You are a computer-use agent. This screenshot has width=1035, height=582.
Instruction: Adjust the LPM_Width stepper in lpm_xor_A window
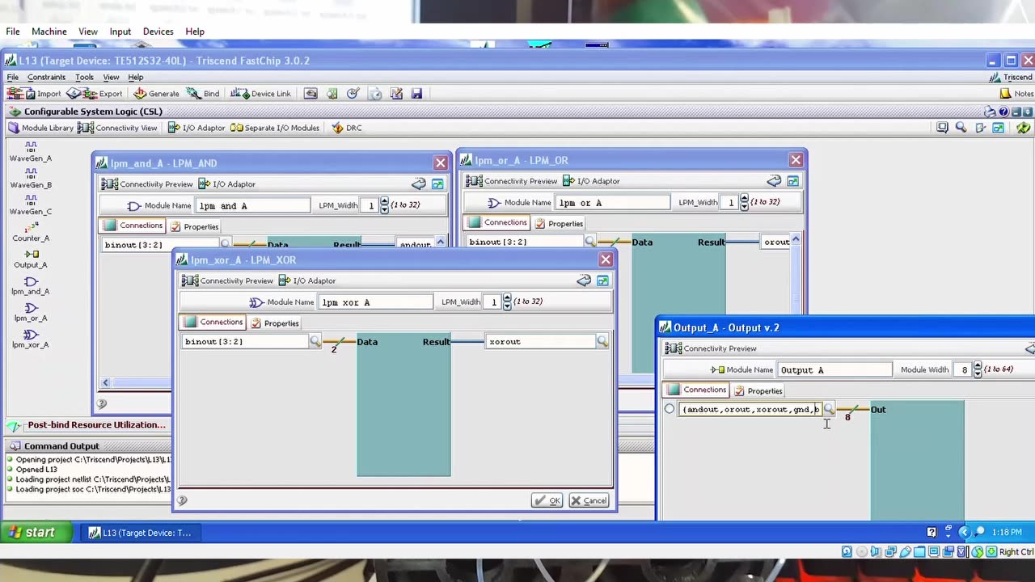(507, 302)
